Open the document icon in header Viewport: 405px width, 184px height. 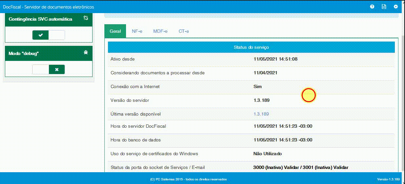click(x=384, y=7)
